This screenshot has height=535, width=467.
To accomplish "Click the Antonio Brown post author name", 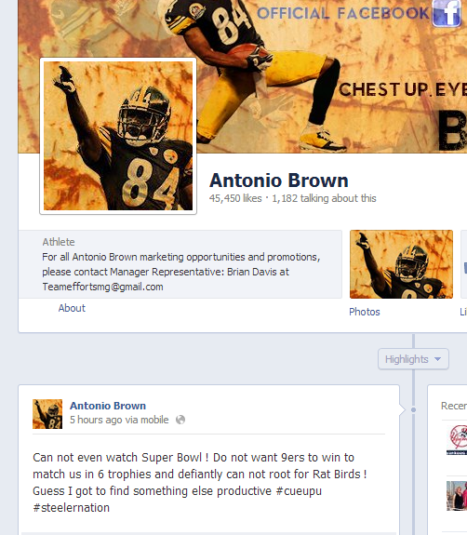I will (108, 406).
